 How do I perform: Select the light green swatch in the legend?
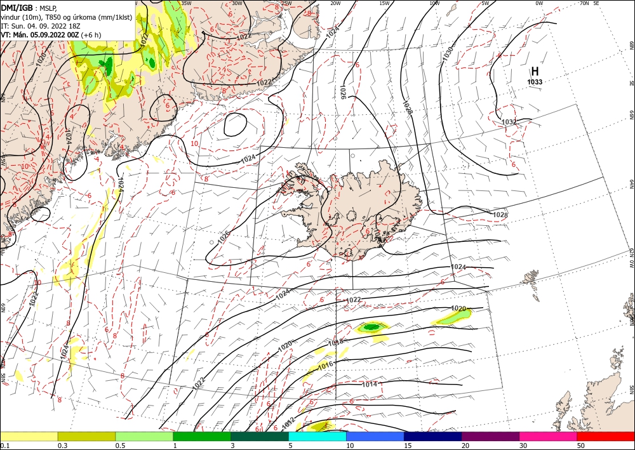144,436
